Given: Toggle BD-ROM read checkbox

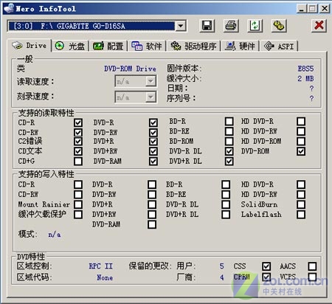Looking at the screenshot, I should point(229,141).
